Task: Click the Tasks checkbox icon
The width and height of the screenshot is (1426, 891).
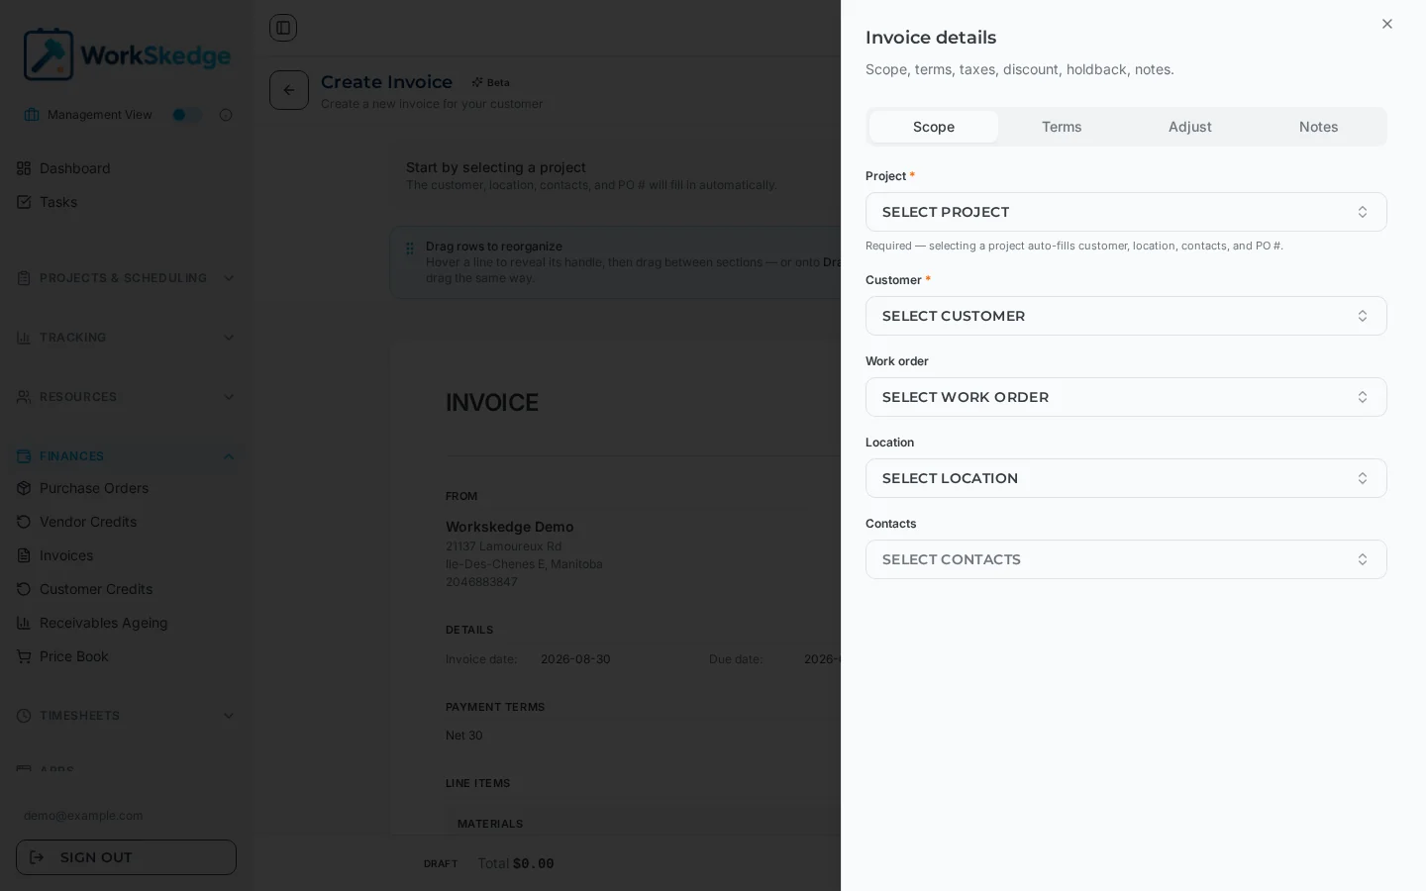Action: pos(24,202)
